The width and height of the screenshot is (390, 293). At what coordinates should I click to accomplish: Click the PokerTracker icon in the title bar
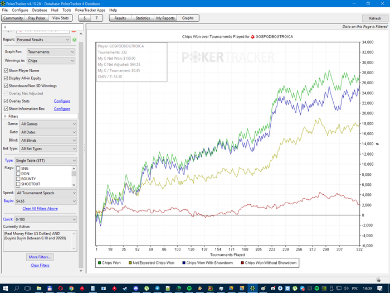point(3,3)
